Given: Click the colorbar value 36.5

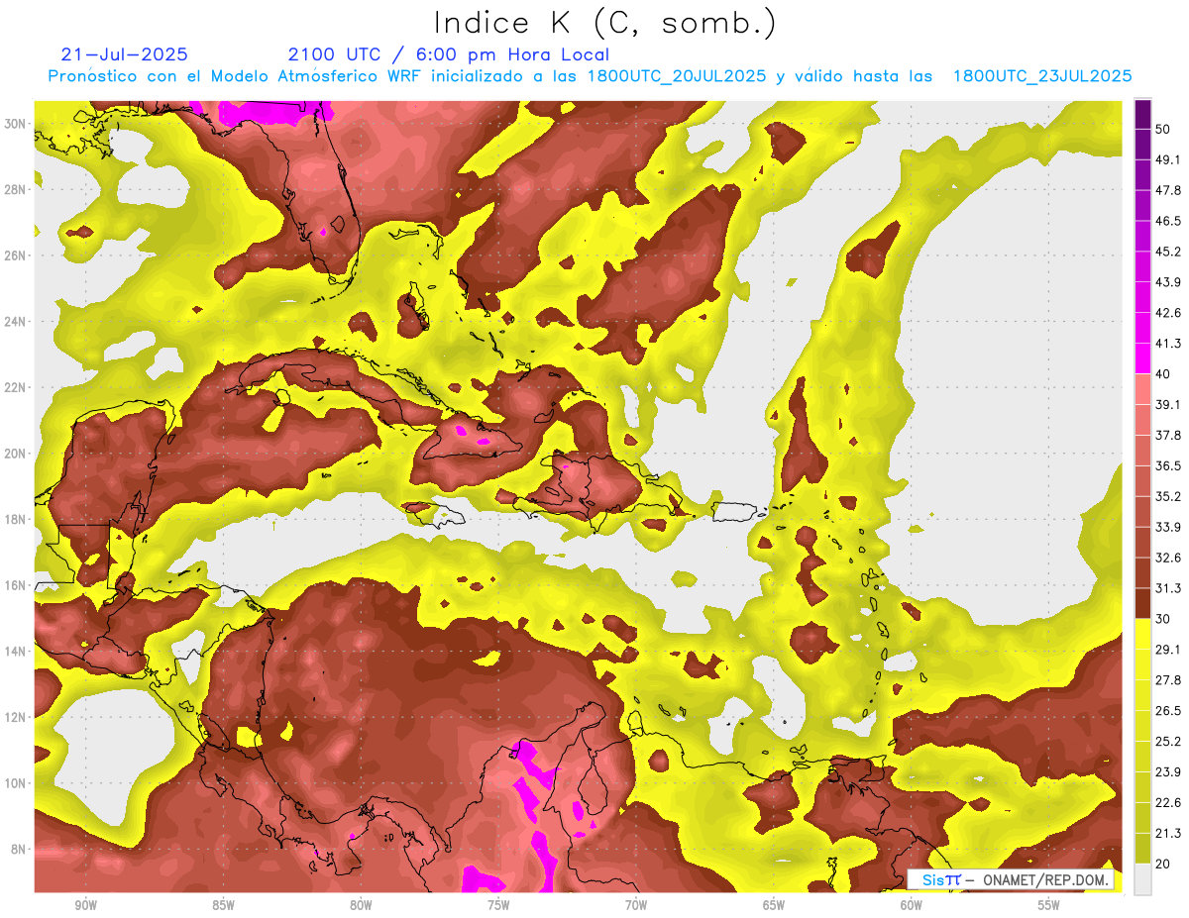Looking at the screenshot, I should point(1167,465).
